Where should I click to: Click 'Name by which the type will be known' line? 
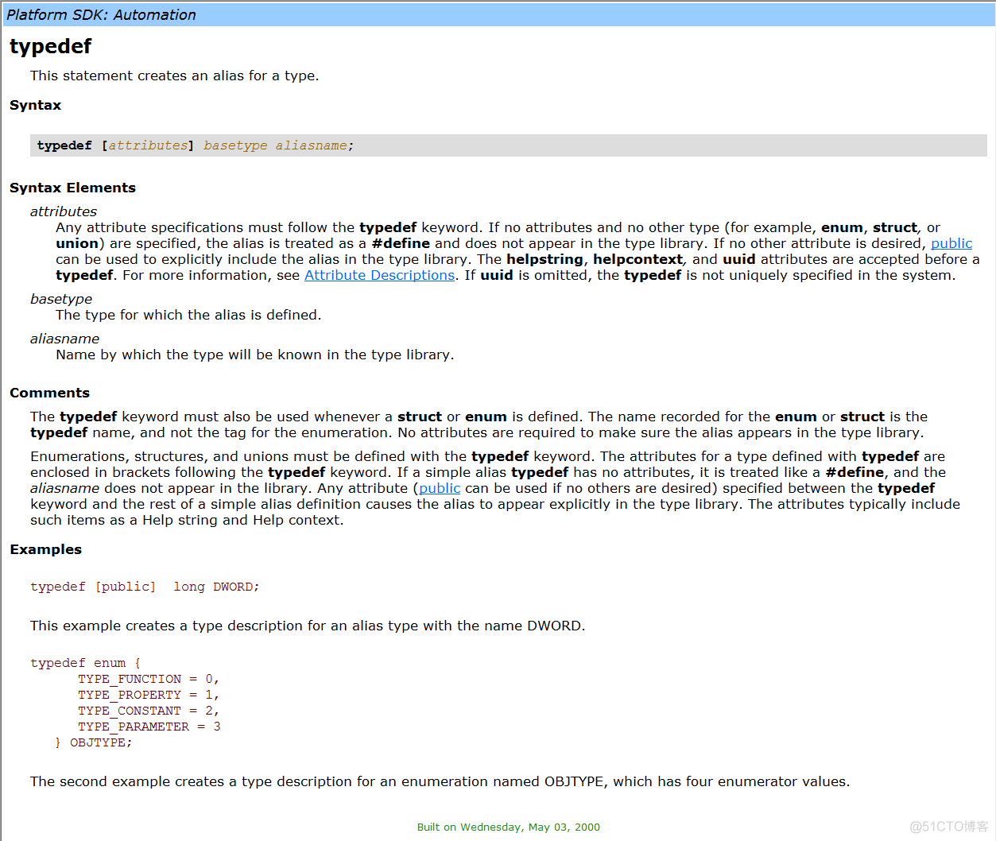tap(255, 355)
